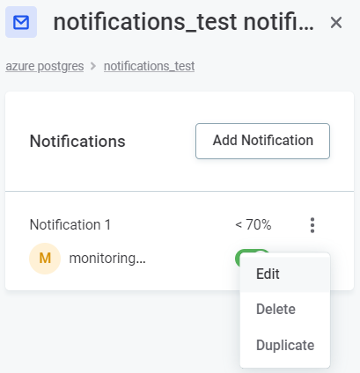
Task: Click empty panel background below the card
Action: pyautogui.click(x=117, y=332)
